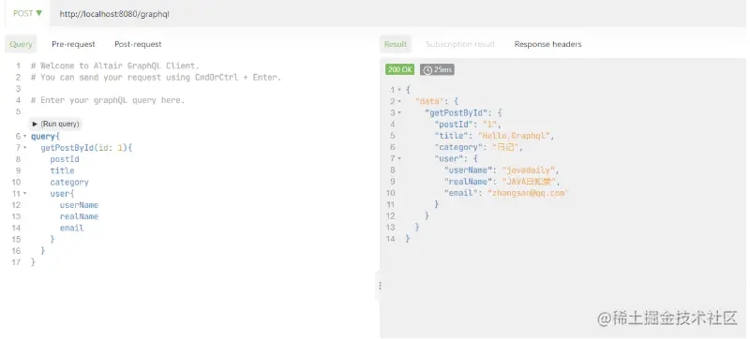Screen dimensions: 750x339
Task: Switch to the Query tab
Action: click(x=21, y=44)
